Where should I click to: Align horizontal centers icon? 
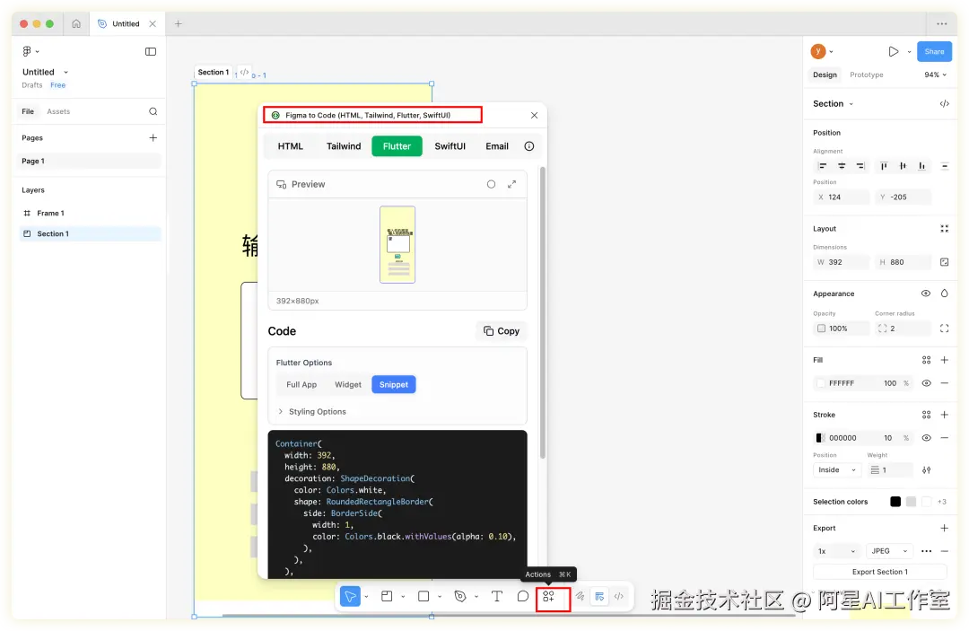[x=841, y=166]
